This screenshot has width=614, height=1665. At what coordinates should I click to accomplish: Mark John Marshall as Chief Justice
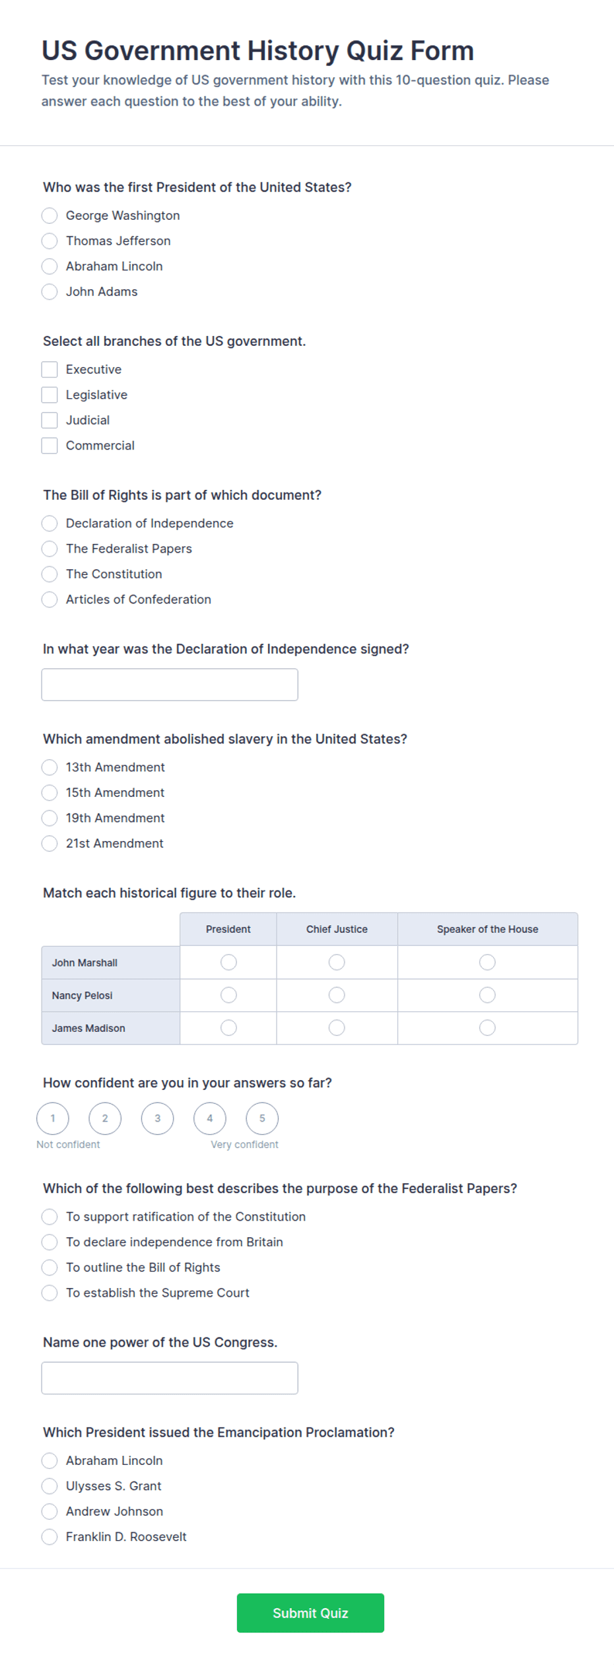pos(337,963)
